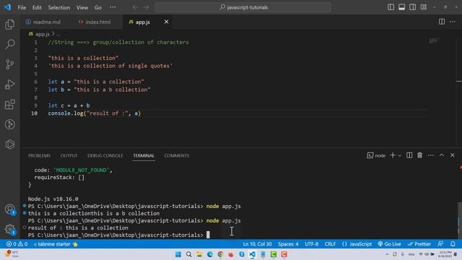Split the terminal
The height and width of the screenshot is (260, 462).
[409, 155]
